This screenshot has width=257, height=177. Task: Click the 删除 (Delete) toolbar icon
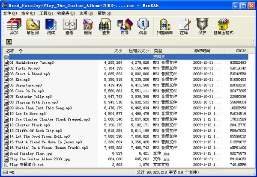pos(88,27)
